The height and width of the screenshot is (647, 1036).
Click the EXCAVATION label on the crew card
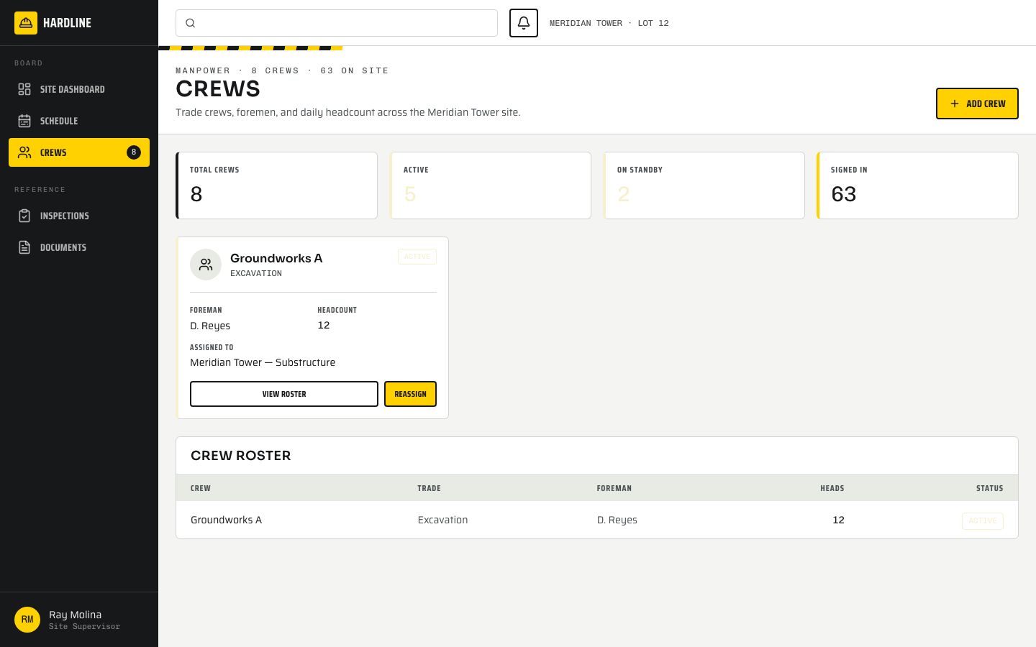[256, 273]
